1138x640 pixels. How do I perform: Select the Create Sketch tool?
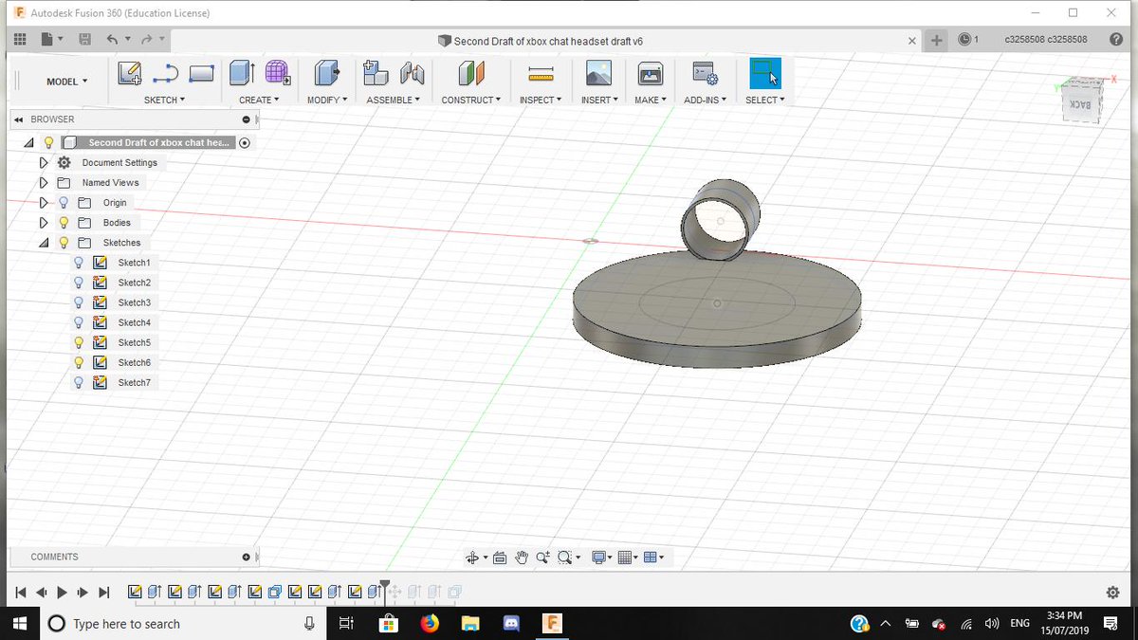click(x=129, y=74)
